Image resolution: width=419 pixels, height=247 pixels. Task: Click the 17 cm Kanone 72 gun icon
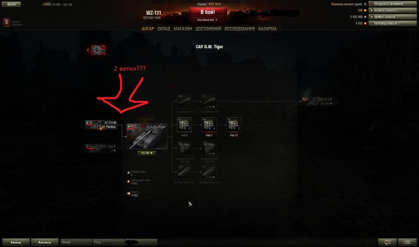coord(184,101)
